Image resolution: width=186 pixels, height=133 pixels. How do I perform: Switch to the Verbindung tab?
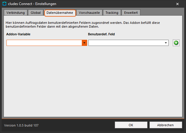point(16,13)
